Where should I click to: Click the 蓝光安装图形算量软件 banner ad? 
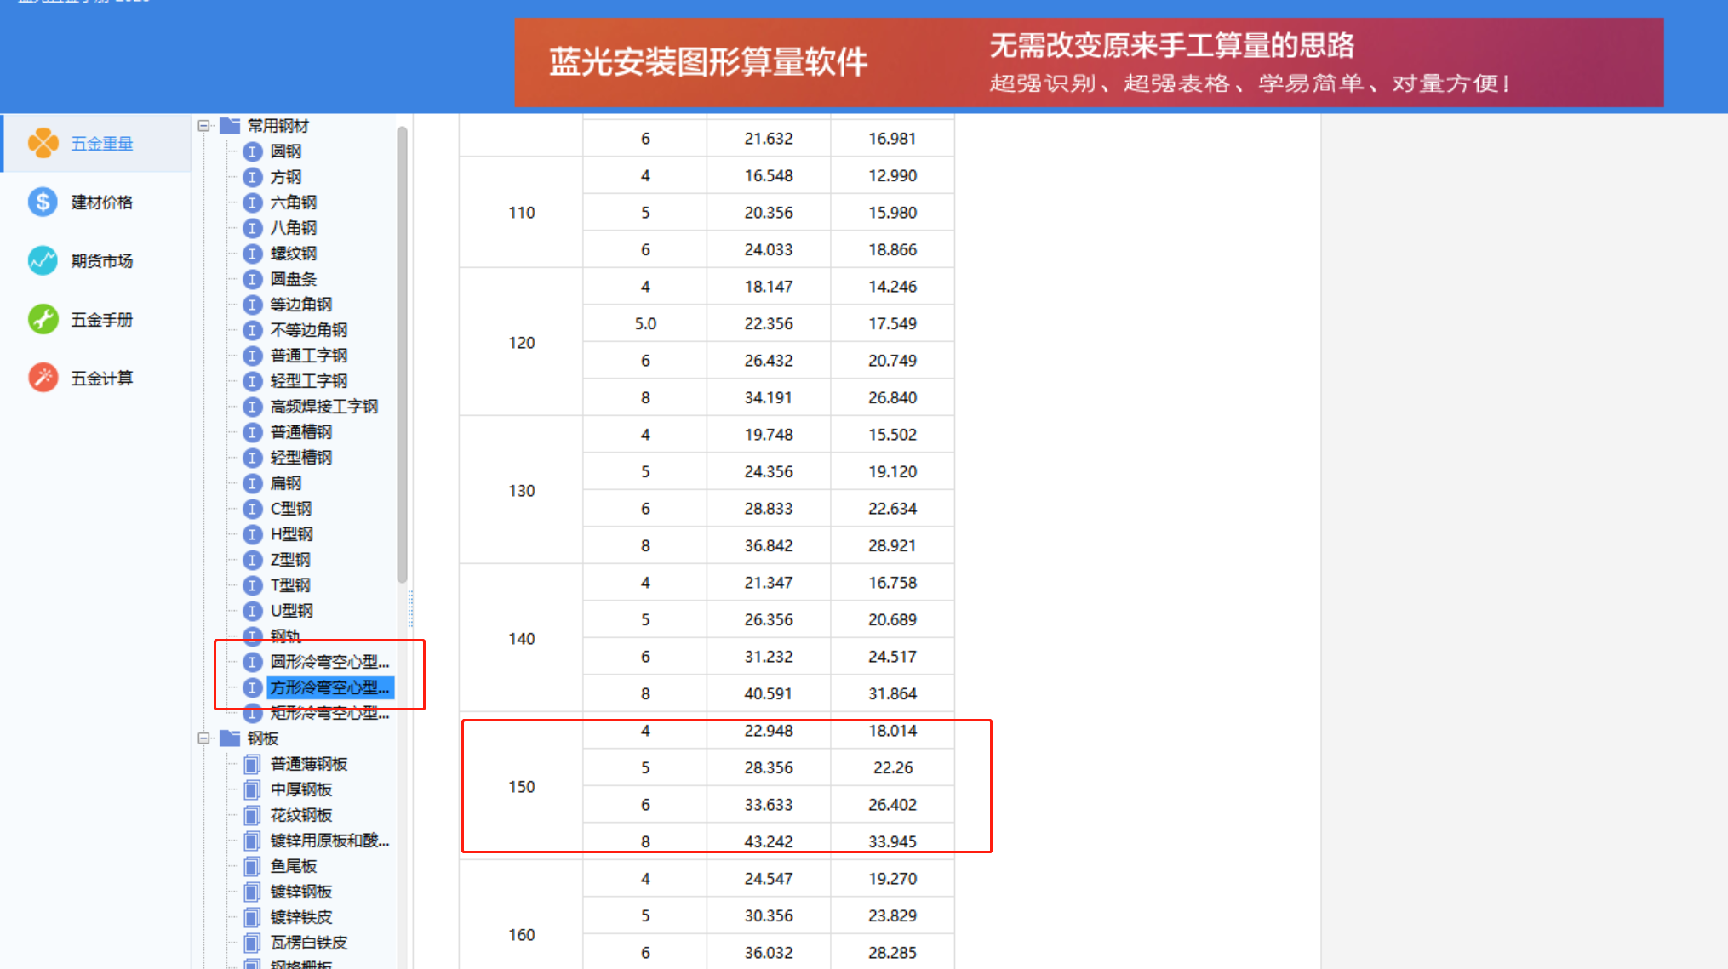tap(1089, 63)
